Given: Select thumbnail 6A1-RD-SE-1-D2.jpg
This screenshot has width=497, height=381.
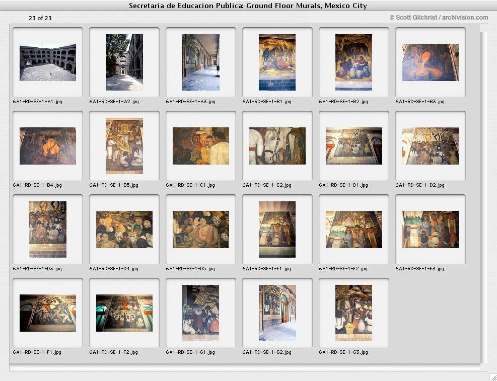Looking at the screenshot, I should click(x=431, y=146).
